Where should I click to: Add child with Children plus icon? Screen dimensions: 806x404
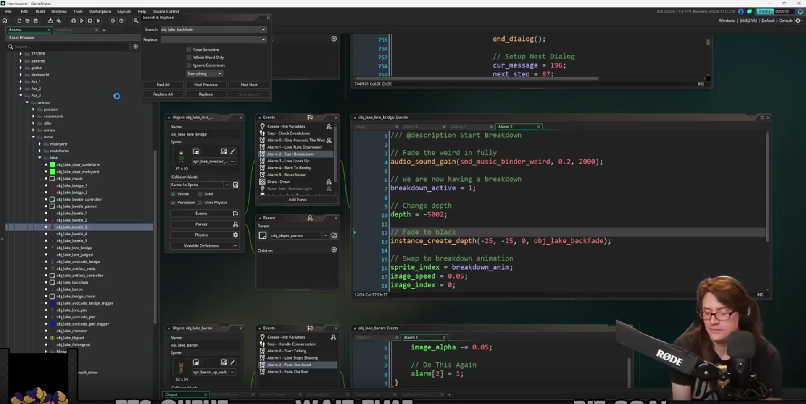(334, 250)
